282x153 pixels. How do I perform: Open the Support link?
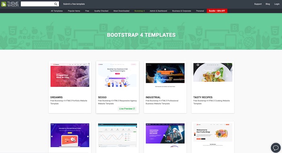point(258,4)
